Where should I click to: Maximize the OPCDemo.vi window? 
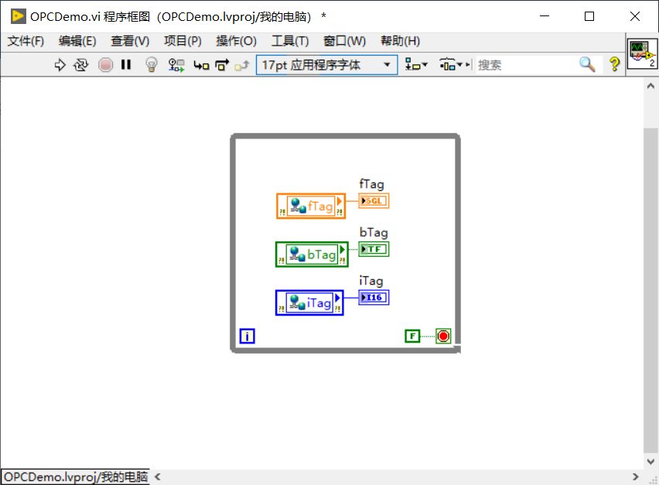589,16
